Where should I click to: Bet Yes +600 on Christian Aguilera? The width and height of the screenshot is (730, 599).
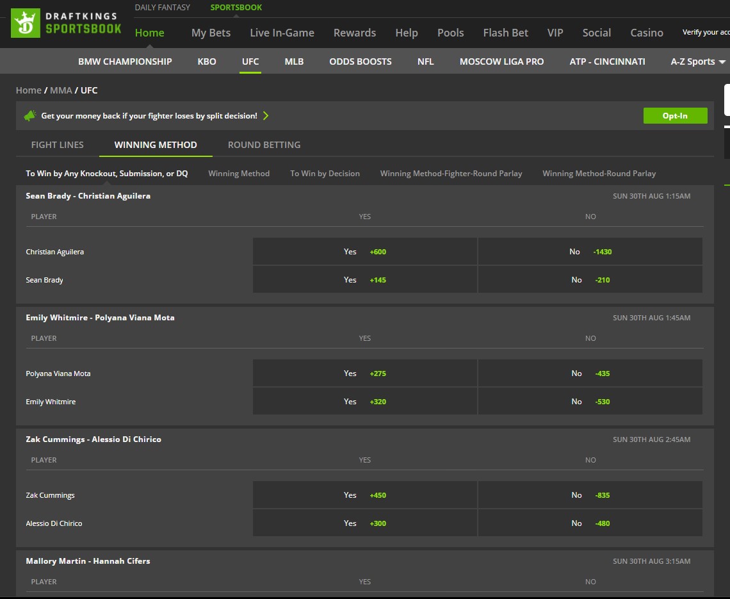tap(365, 252)
